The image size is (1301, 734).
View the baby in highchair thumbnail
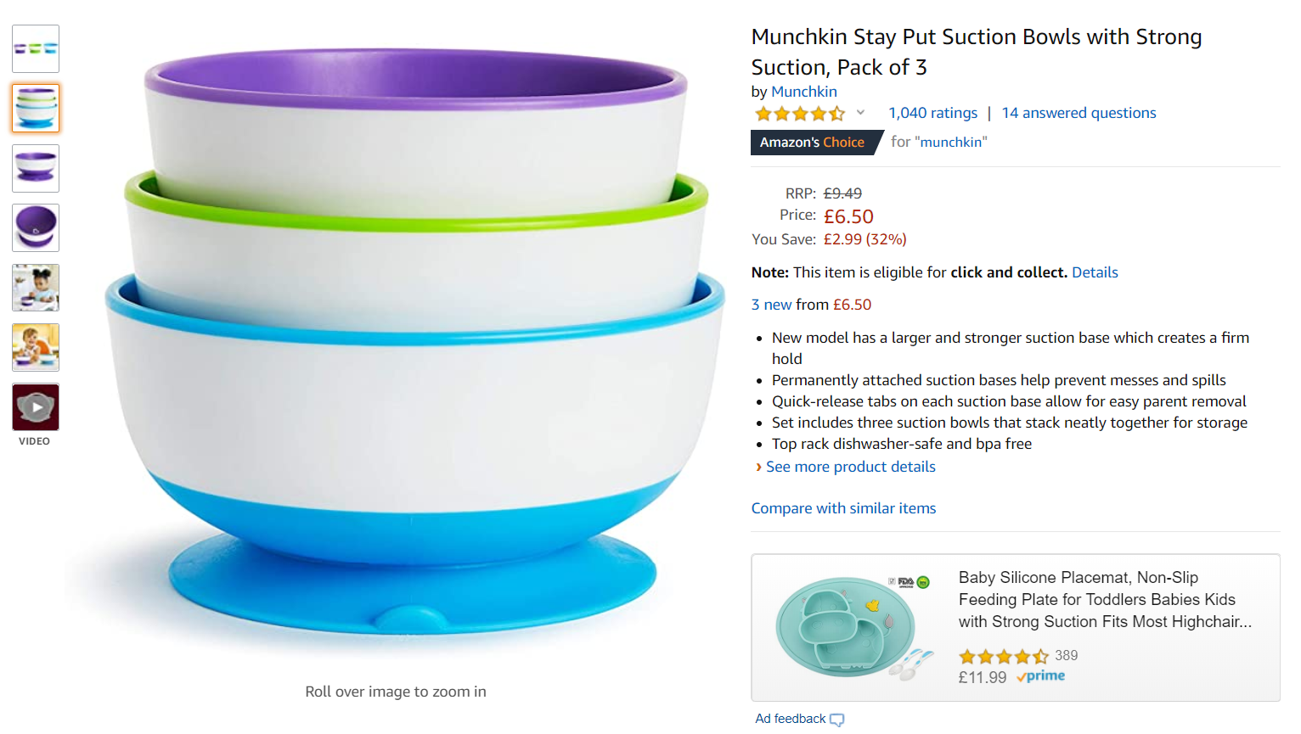pyautogui.click(x=36, y=347)
